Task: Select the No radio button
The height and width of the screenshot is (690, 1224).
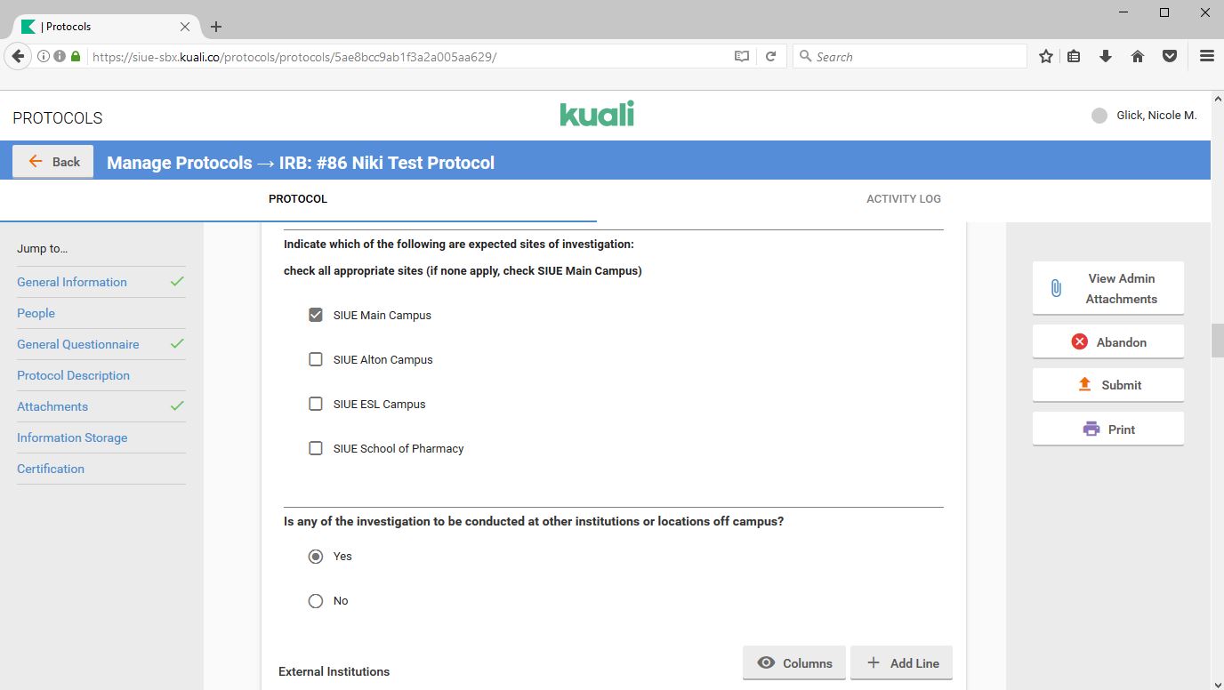Action: (x=316, y=601)
